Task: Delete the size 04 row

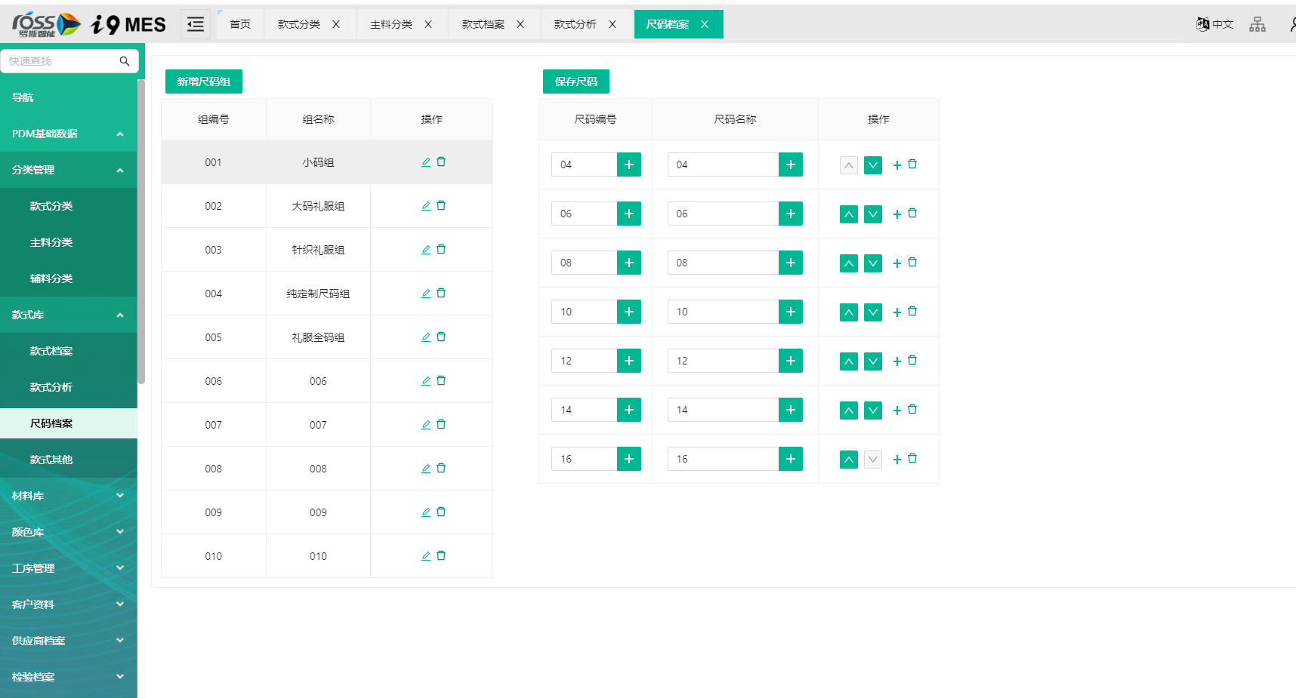Action: 912,165
